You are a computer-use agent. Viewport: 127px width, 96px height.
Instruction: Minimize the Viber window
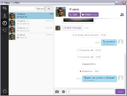click(x=116, y=3)
